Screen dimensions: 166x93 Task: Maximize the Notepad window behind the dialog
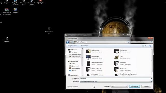(x=123, y=35)
